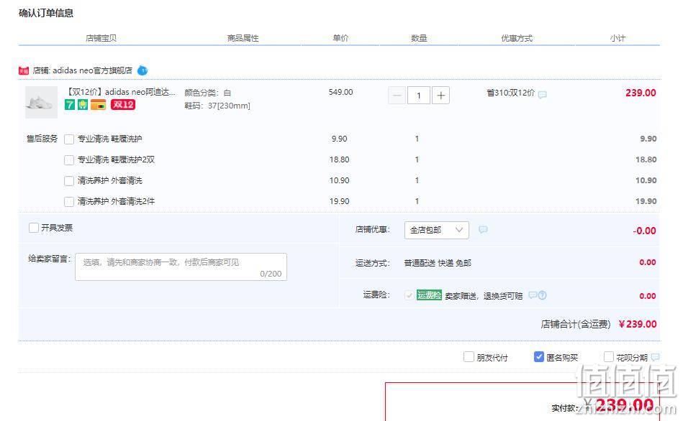The height and width of the screenshot is (421, 683).
Task: Click the 18.80 unit price of 鞋履洗护2双
Action: (339, 159)
